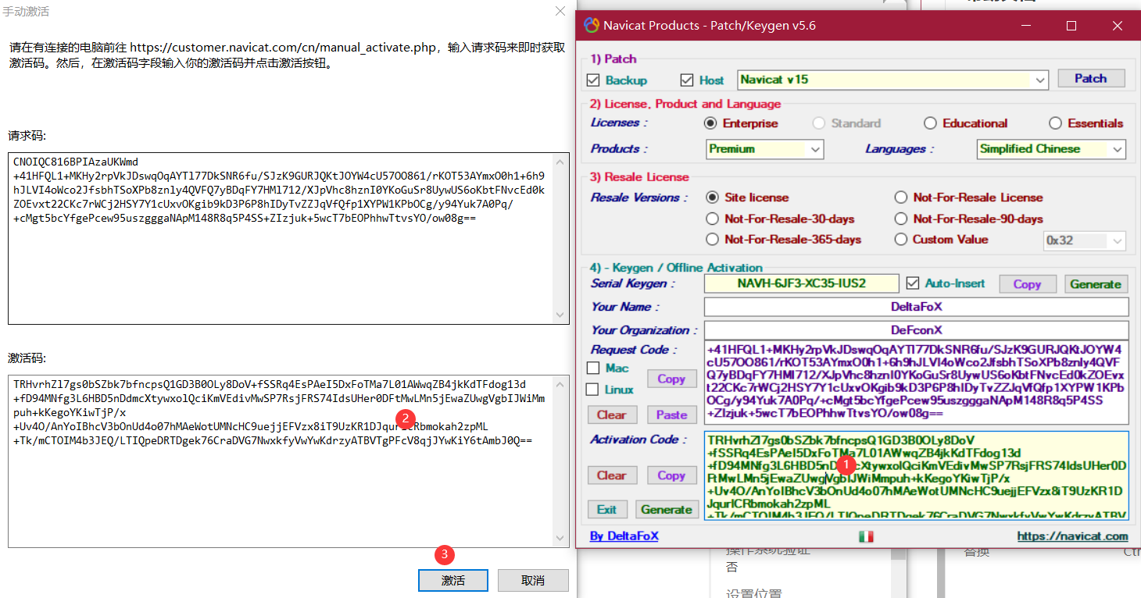Click the By DeltaFoX link
Image resolution: width=1141 pixels, height=598 pixels.
click(623, 536)
